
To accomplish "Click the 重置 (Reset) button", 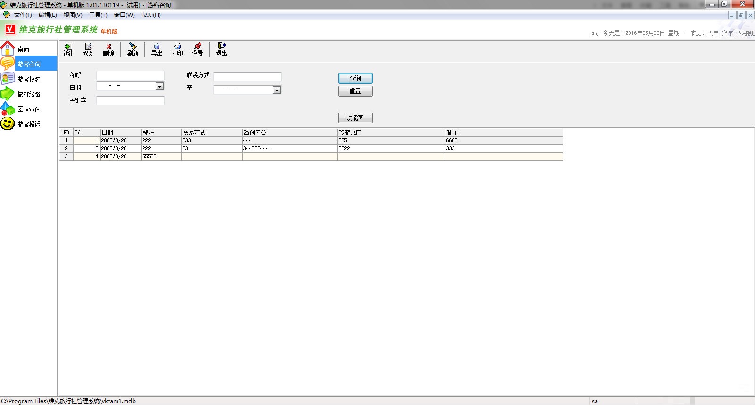I will 355,91.
